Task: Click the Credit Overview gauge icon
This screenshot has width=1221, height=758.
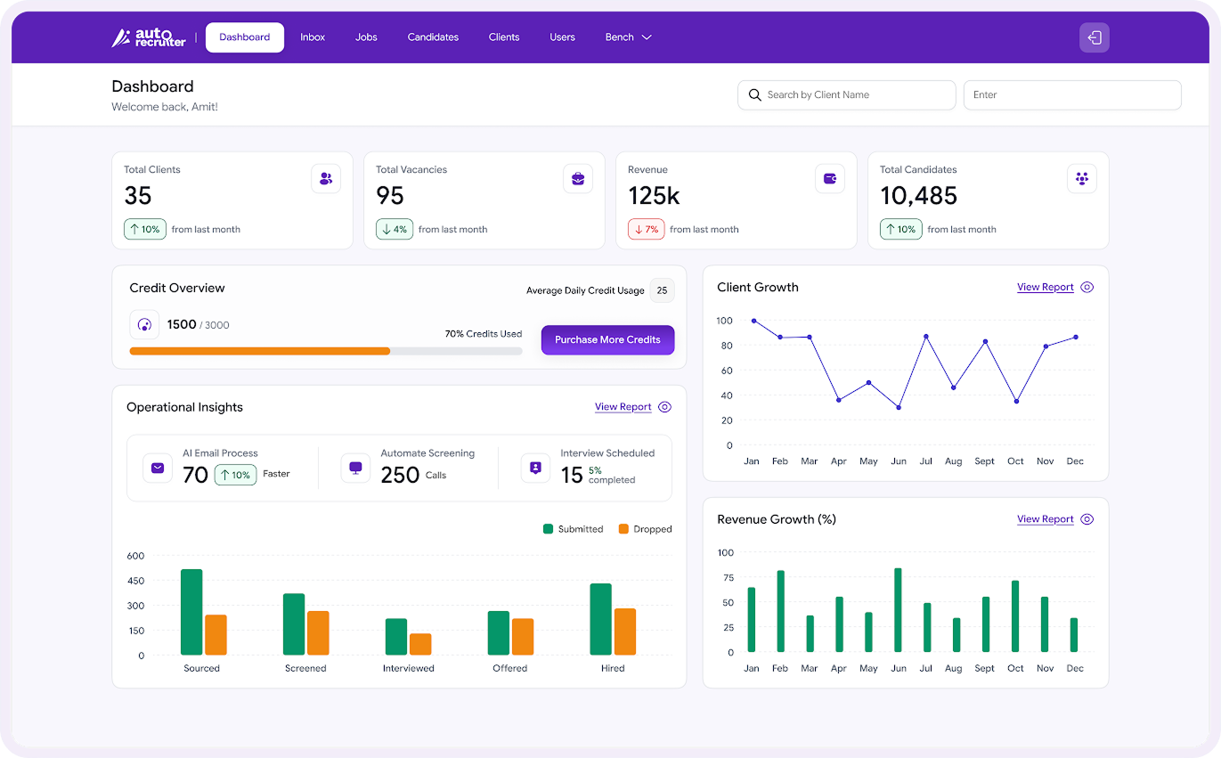Action: point(145,325)
